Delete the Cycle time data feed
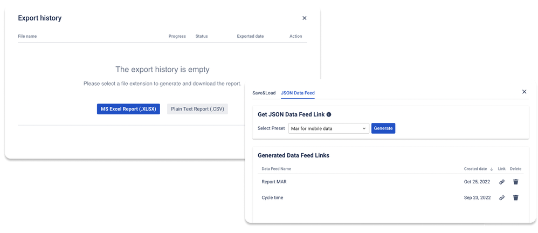The image size is (538, 233). 515,197
